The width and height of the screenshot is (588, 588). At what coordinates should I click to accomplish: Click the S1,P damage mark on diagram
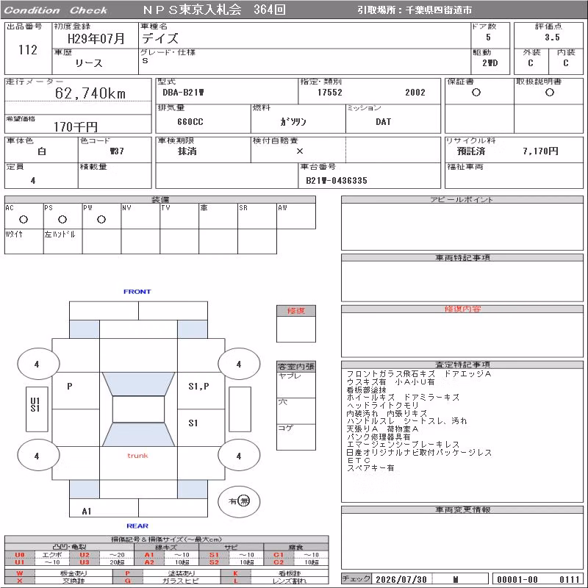pos(198,387)
